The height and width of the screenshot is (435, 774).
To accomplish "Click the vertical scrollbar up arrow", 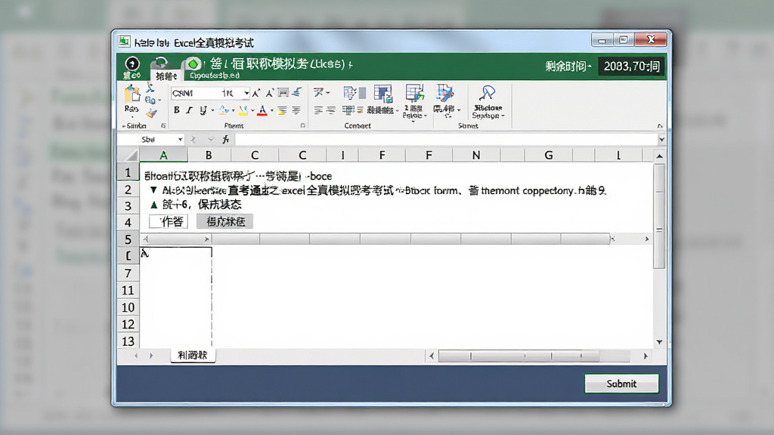I will [659, 156].
